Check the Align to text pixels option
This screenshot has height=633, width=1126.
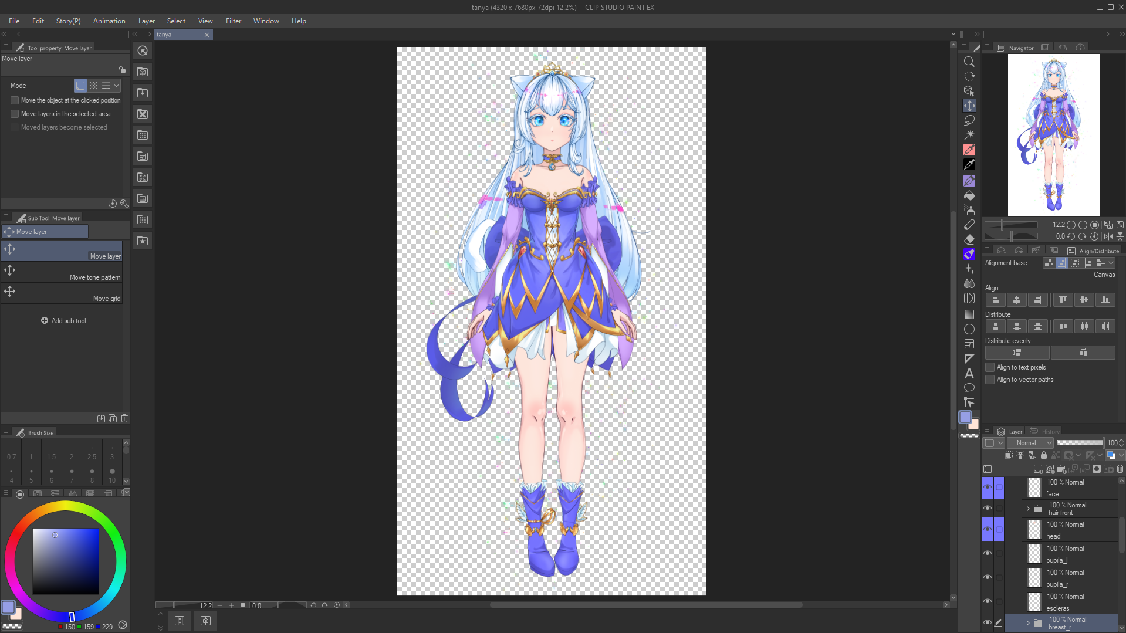point(990,367)
